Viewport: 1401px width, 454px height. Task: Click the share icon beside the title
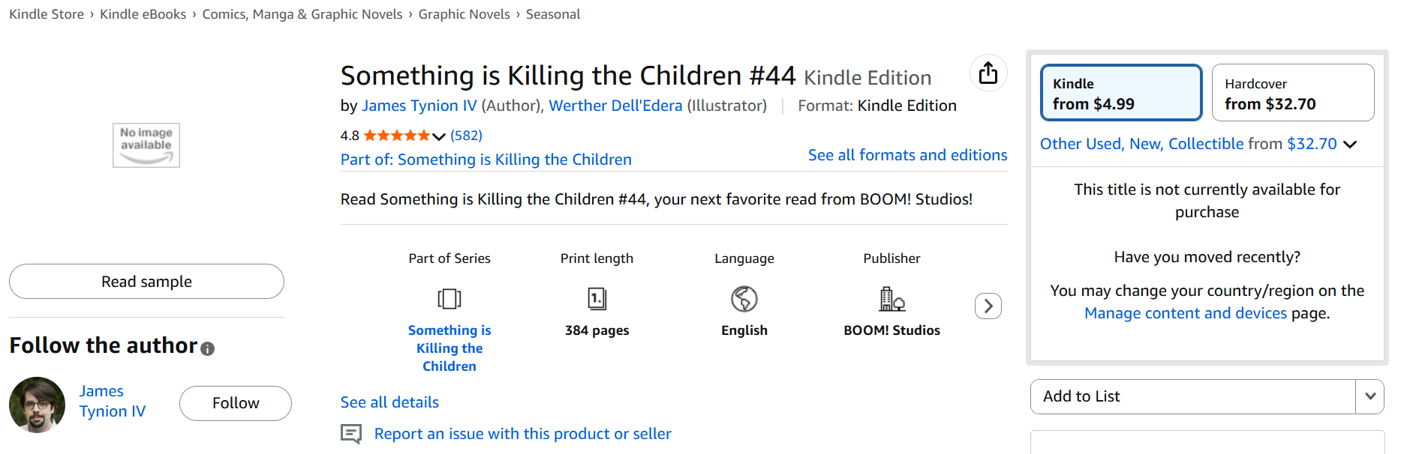[988, 73]
